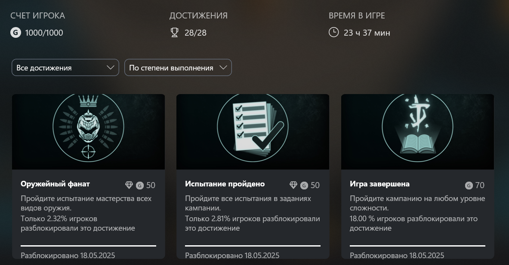Open the Все достижения filter dropdown
Image resolution: width=509 pixels, height=265 pixels.
point(65,67)
